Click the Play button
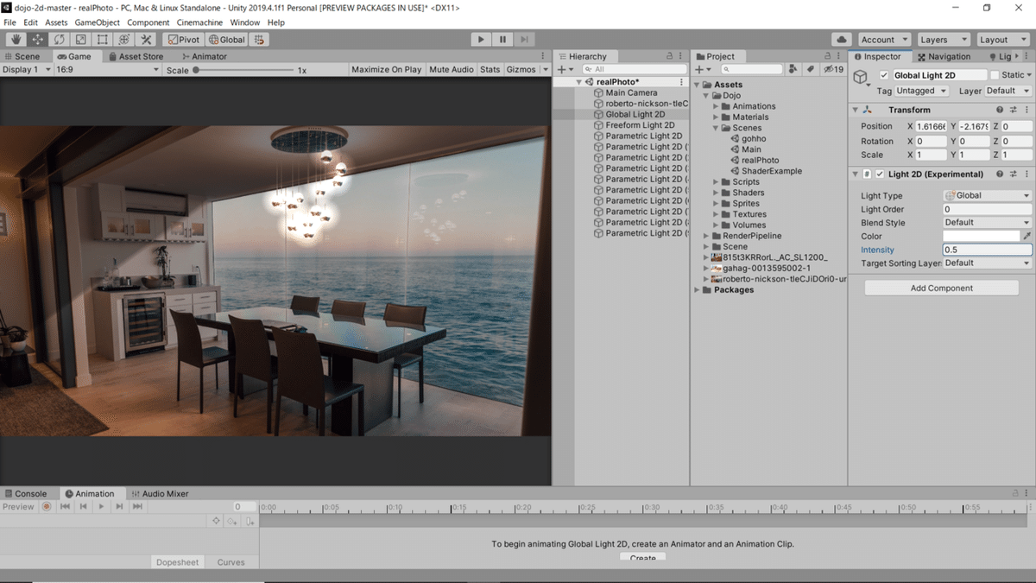 pos(481,40)
